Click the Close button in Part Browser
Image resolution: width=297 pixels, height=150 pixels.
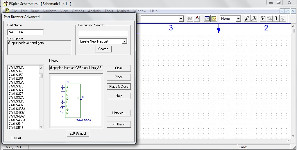tap(119, 68)
